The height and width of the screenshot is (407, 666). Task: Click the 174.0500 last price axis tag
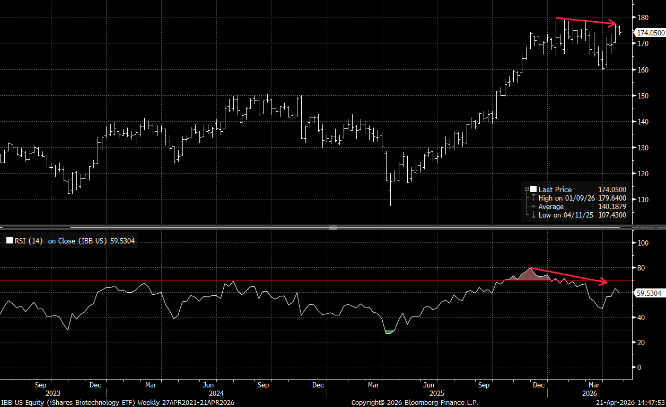tap(650, 33)
